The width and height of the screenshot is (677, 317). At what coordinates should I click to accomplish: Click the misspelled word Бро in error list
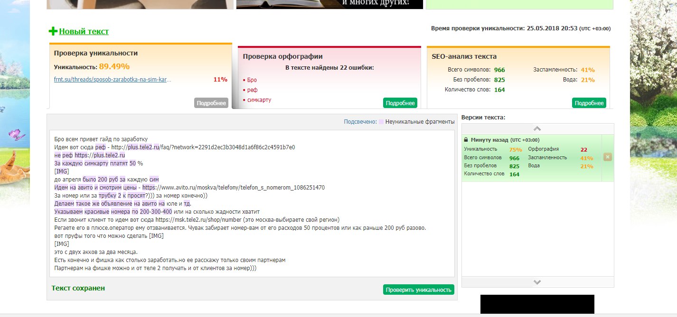252,80
